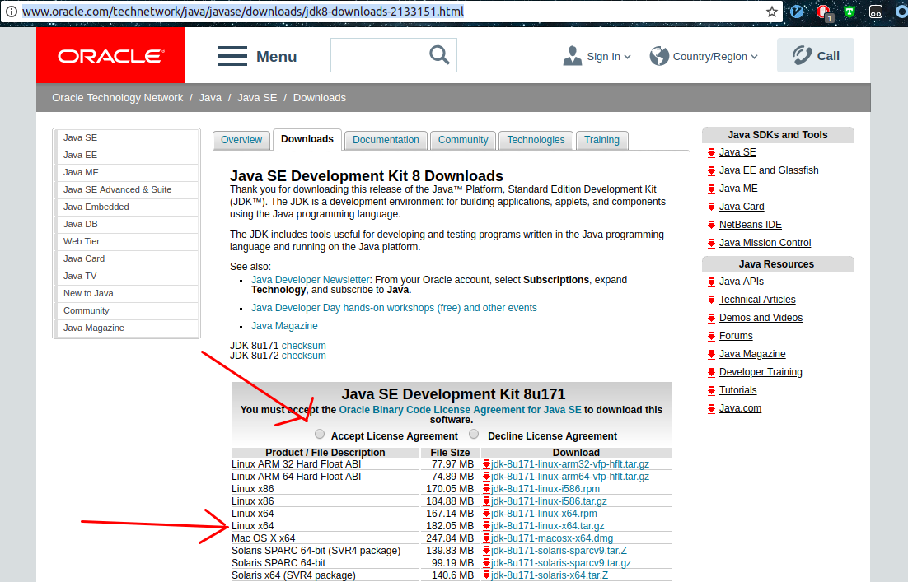Screen dimensions: 908x582
Task: Click the red extension with badge 1
Action: (823, 12)
